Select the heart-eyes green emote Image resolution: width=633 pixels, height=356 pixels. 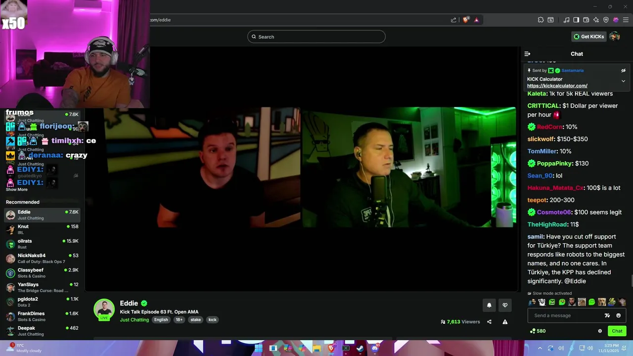562,302
